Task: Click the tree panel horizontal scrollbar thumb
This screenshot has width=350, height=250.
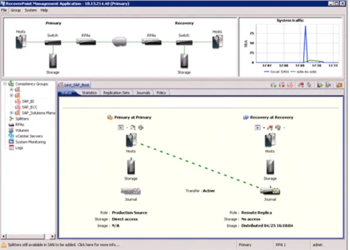Action: pos(25,236)
